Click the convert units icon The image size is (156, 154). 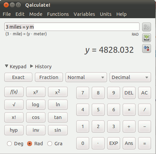147,48
